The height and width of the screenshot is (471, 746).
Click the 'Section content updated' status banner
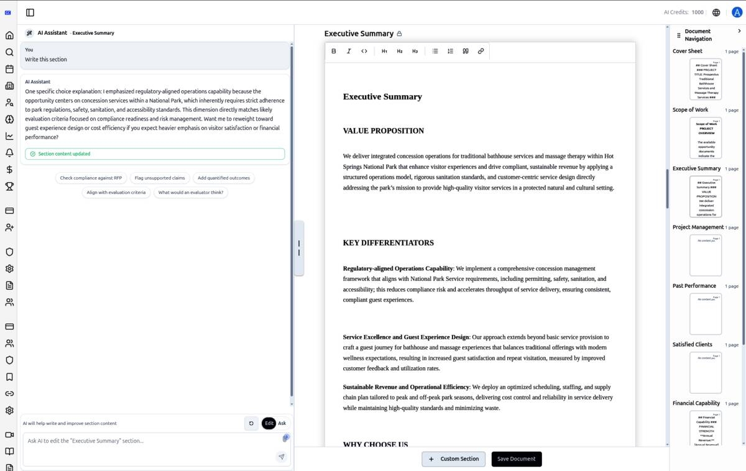tap(155, 153)
